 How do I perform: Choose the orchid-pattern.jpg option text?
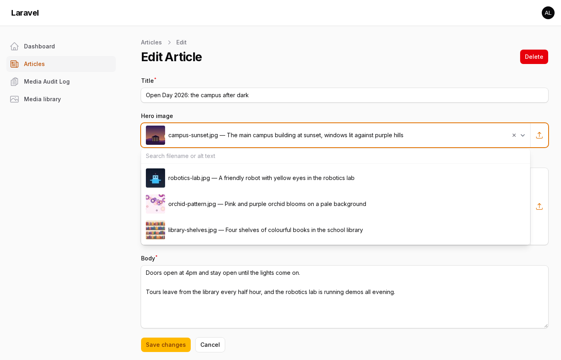[x=267, y=204]
